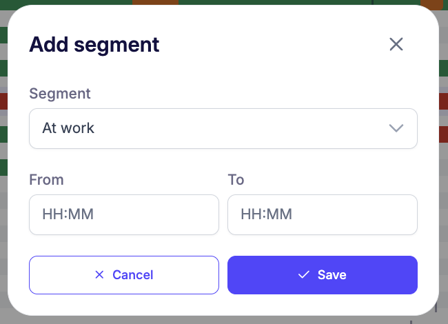Click the "Save" text label
This screenshot has height=324, width=448.
click(332, 275)
